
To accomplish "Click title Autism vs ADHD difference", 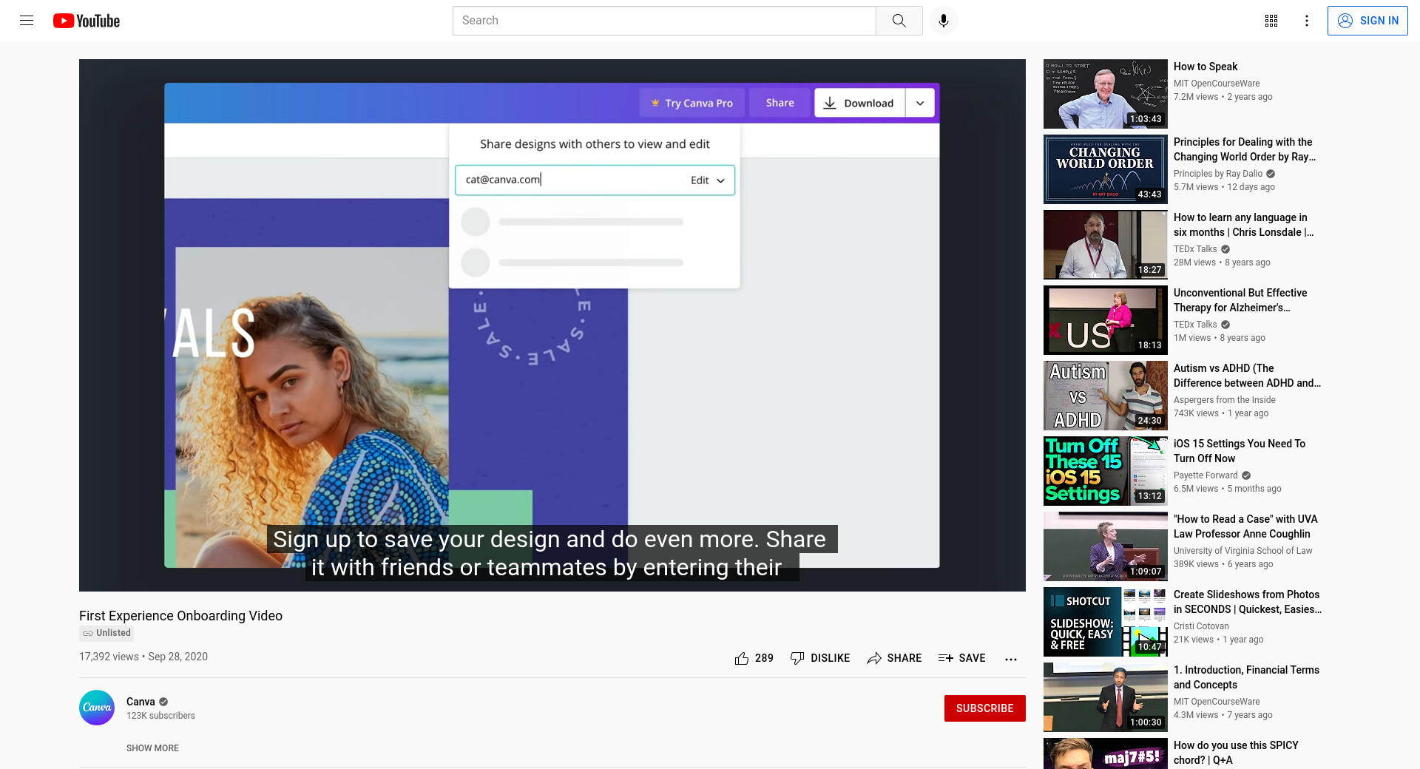I will click(1247, 376).
